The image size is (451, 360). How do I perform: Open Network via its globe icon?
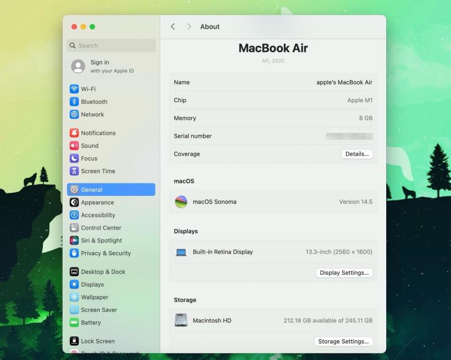74,115
